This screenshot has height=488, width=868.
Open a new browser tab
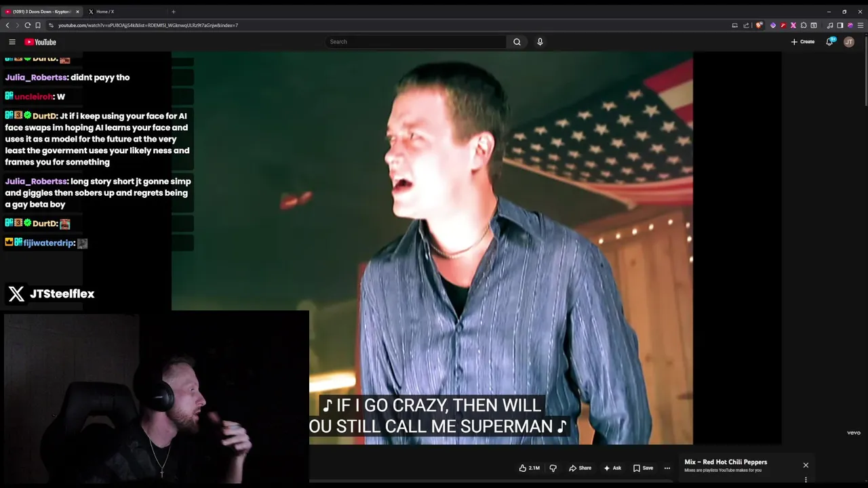click(173, 12)
